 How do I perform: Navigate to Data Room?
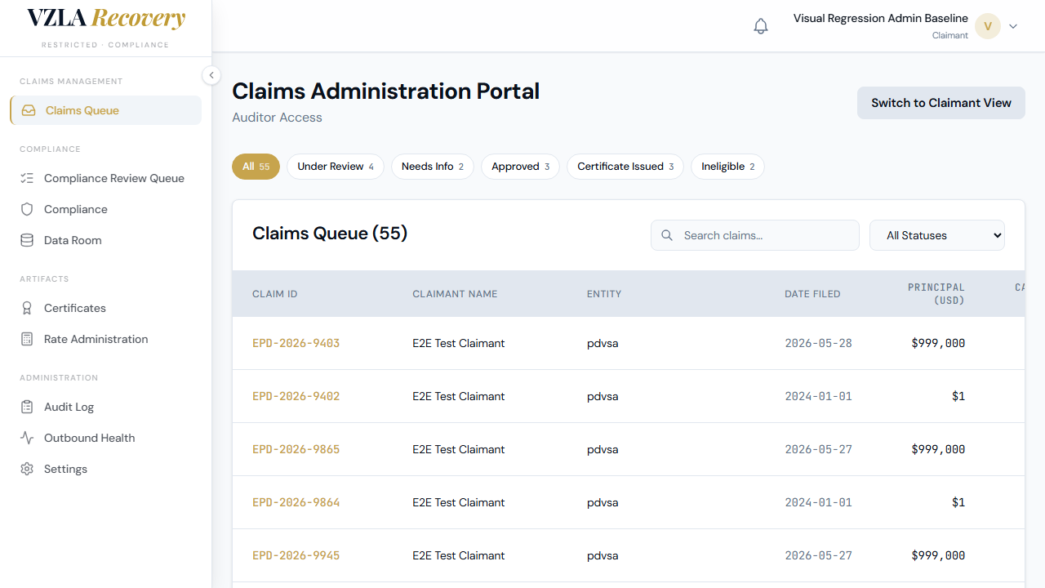pyautogui.click(x=105, y=240)
